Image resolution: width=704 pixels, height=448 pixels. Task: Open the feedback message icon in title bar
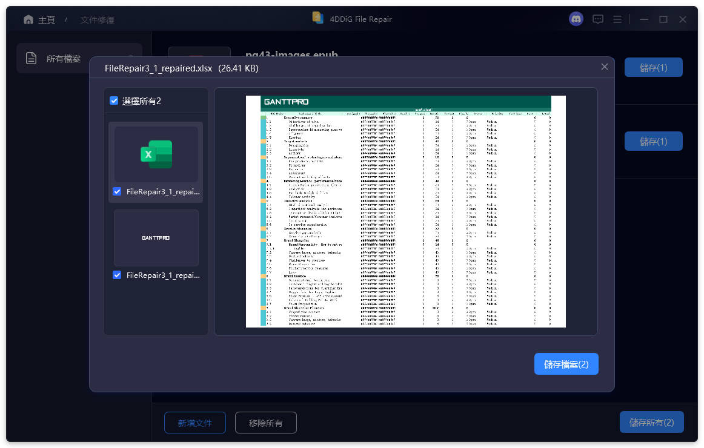click(x=597, y=19)
